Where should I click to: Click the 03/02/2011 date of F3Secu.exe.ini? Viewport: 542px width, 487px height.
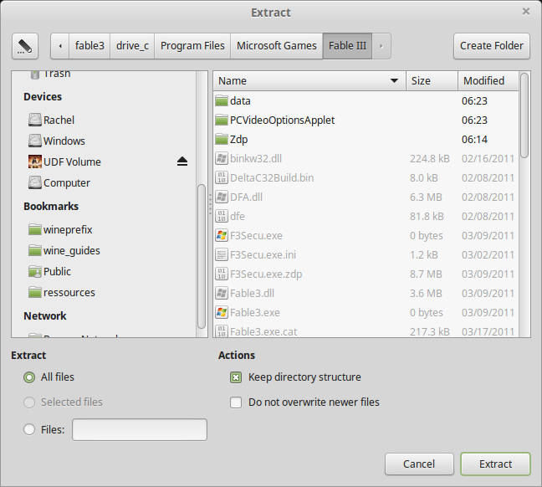[488, 255]
